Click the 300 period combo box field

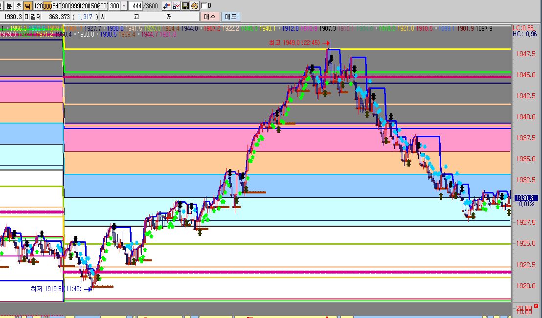[114, 6]
